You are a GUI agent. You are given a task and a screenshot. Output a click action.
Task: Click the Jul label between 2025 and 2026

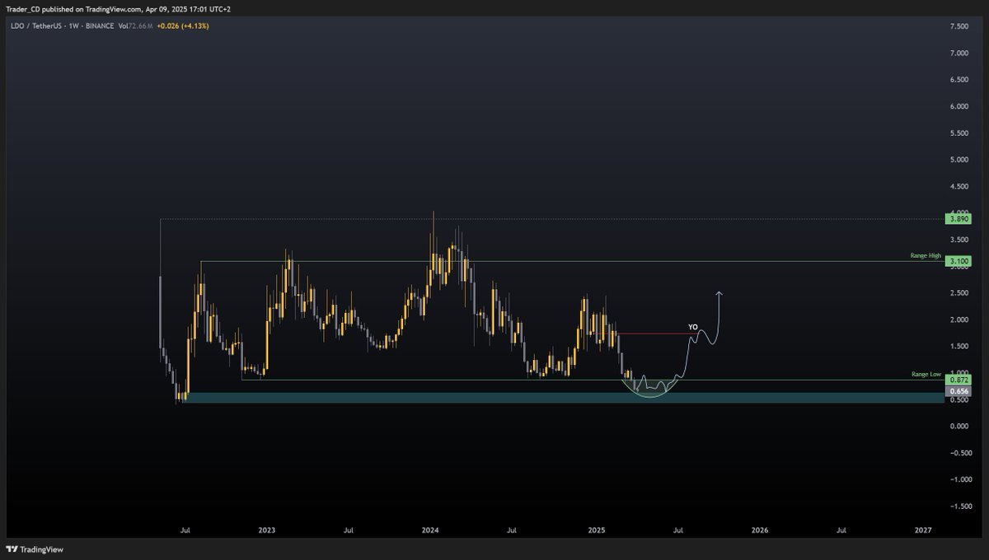coord(677,531)
